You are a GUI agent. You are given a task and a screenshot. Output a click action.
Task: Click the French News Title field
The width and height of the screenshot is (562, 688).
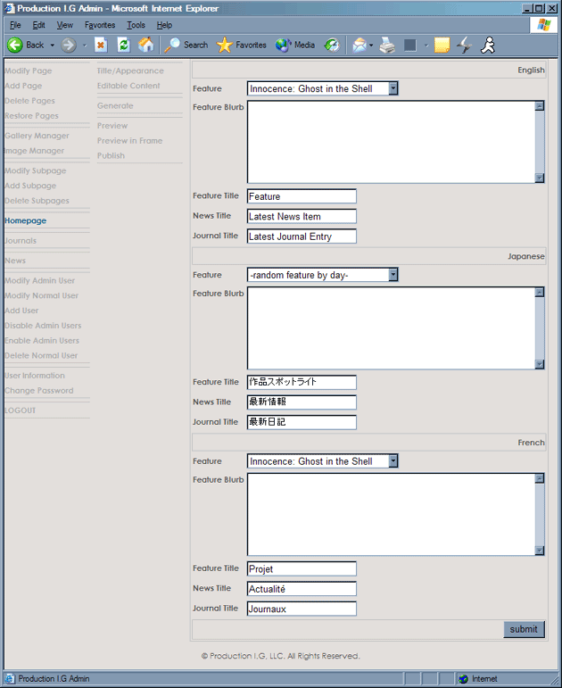[x=302, y=589]
